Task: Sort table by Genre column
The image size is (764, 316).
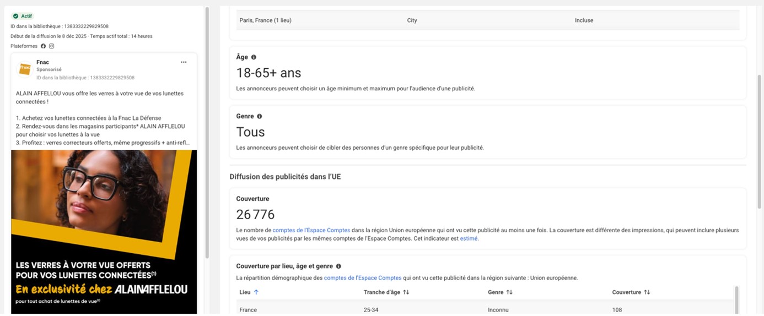Action: click(509, 292)
